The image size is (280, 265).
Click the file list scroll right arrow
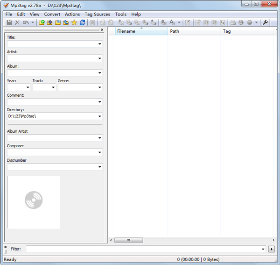coord(273,240)
